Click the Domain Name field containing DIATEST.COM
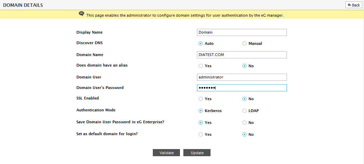The height and width of the screenshot is (164, 364). click(x=242, y=55)
